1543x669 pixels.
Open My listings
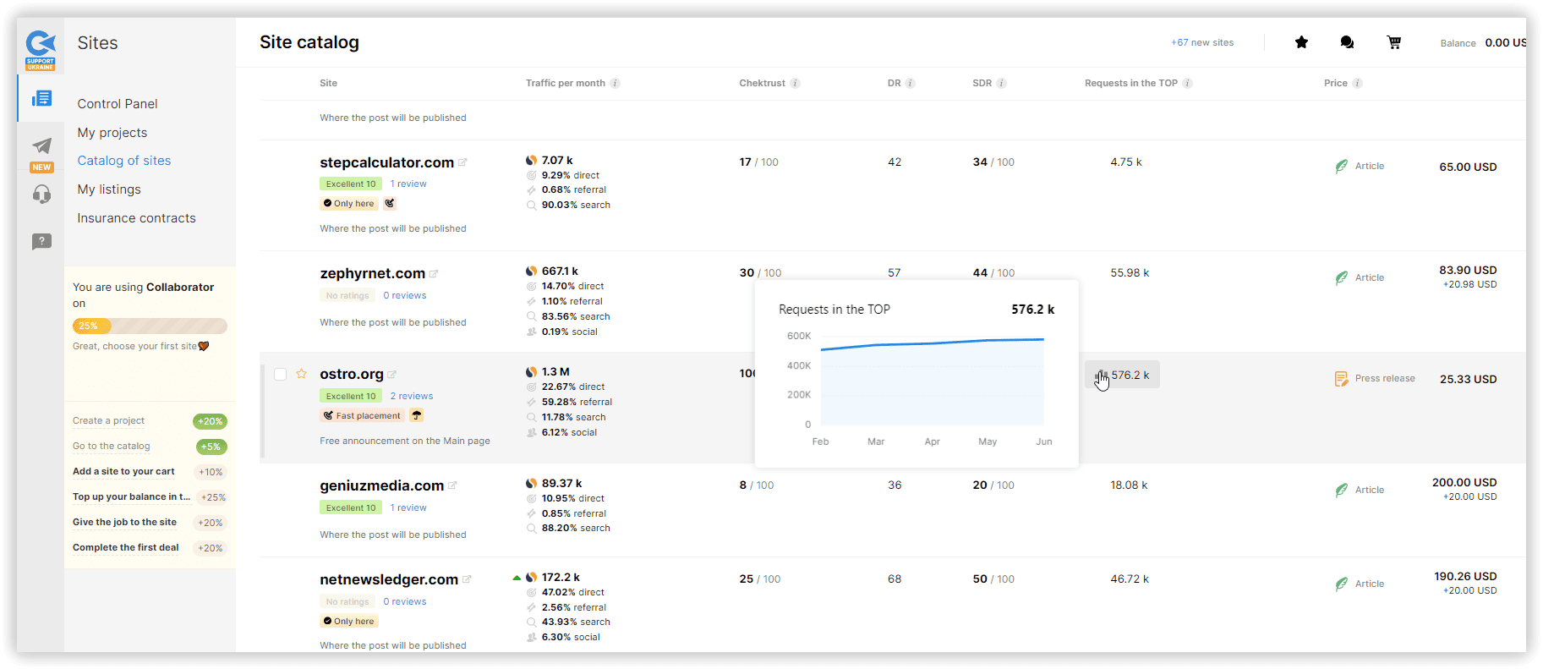coord(109,189)
